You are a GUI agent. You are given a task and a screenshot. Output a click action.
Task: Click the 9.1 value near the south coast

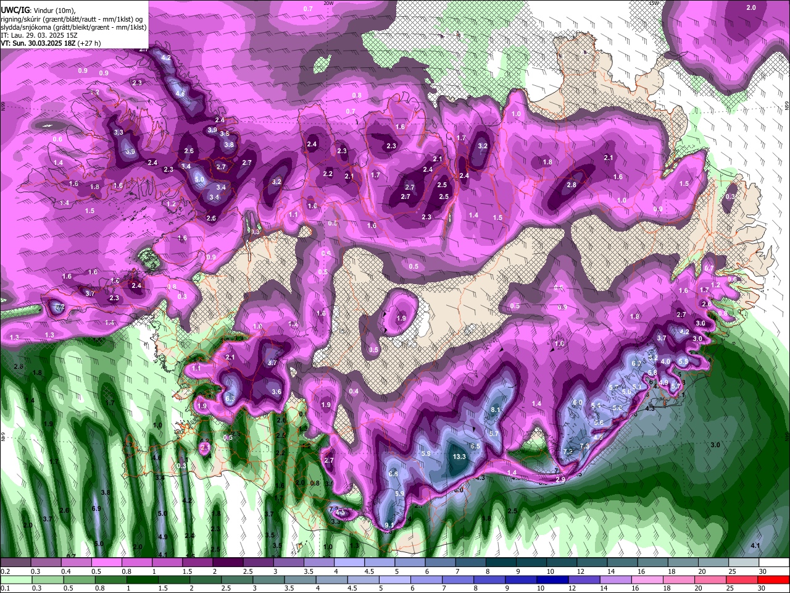[389, 525]
